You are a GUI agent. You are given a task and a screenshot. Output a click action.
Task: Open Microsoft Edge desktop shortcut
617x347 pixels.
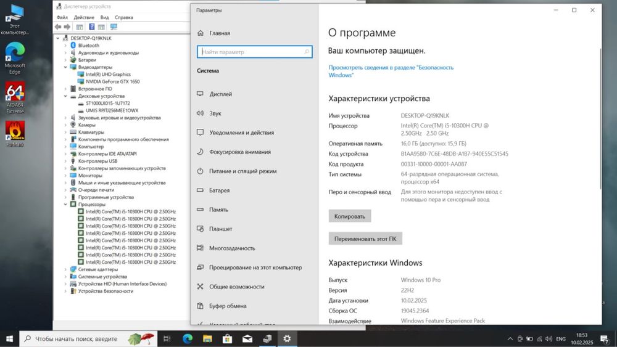[x=15, y=58]
